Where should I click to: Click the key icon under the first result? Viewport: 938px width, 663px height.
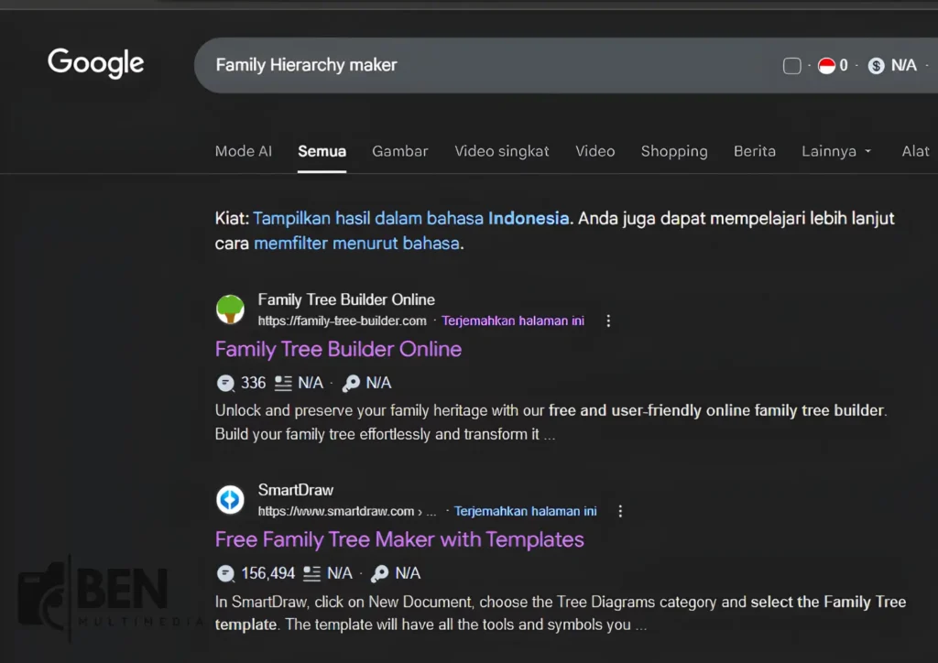tap(354, 382)
